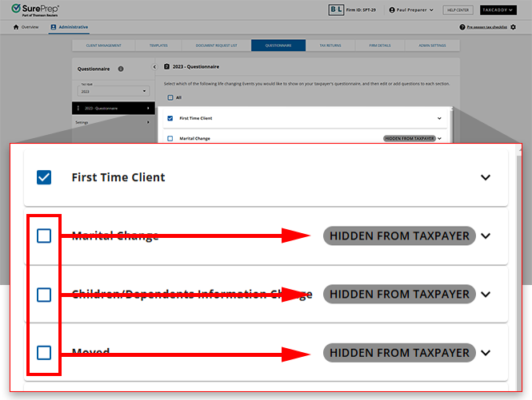Click the user avatar icon beside Paul Preparer
Screen dimensions: 532x400
tap(392, 10)
